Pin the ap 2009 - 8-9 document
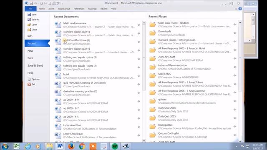This screenshot has height=150, width=267. point(139,101)
